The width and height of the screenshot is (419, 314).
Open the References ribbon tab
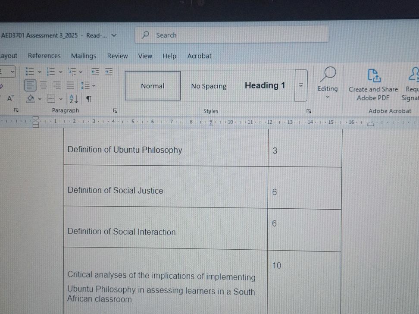(44, 56)
